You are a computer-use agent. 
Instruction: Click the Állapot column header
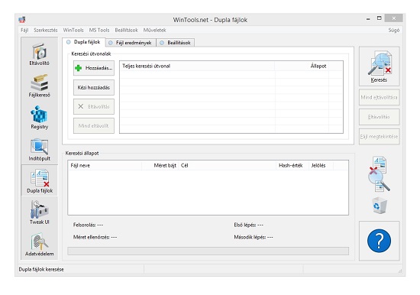coord(302,66)
